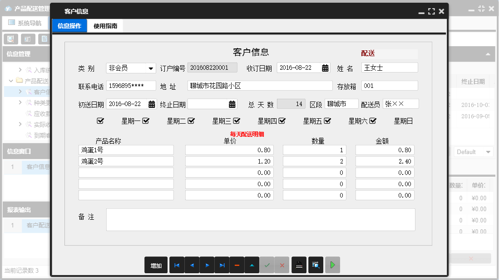Open the Default dropdown on the right panel
Image resolution: width=499 pixels, height=280 pixels.
click(473, 152)
